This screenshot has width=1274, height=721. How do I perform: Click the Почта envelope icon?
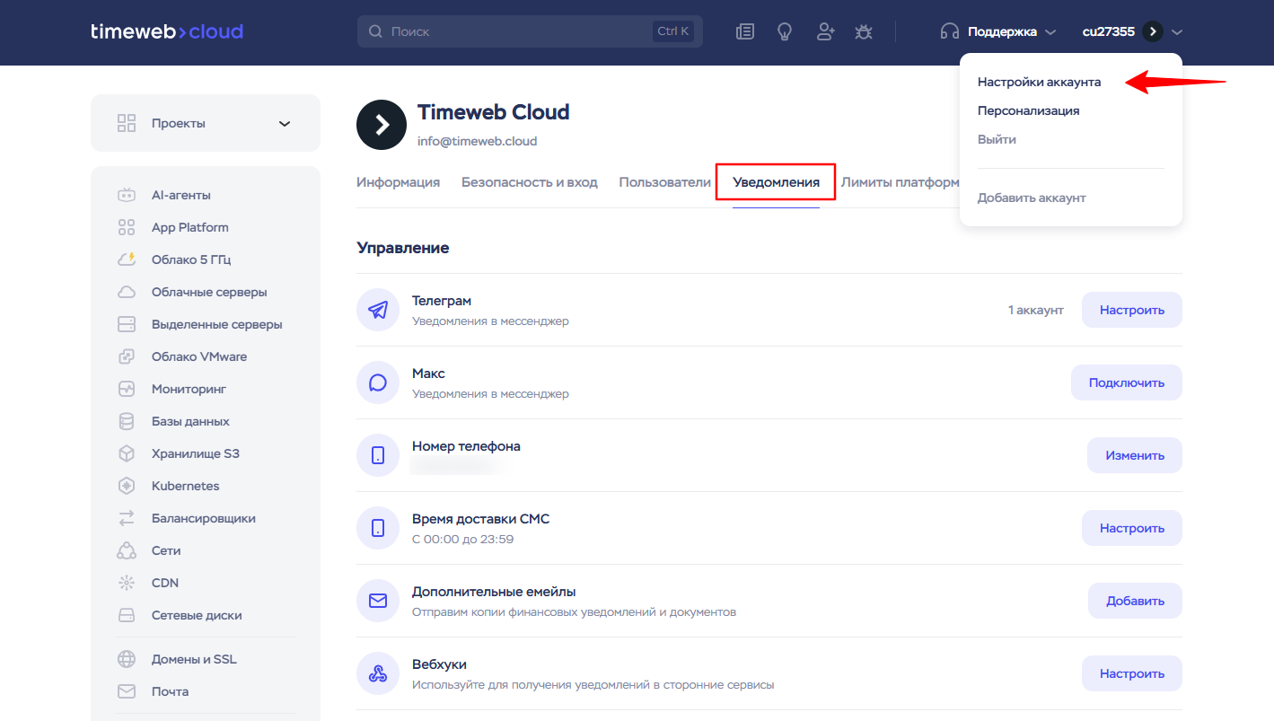coord(127,691)
